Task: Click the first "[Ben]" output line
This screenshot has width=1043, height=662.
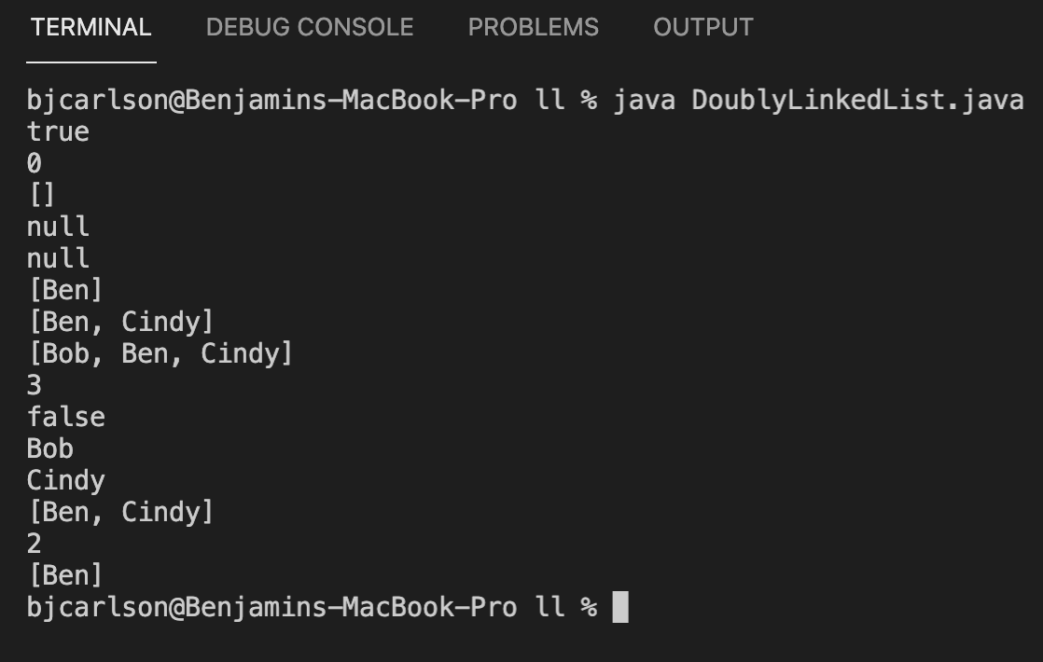Action: (65, 290)
